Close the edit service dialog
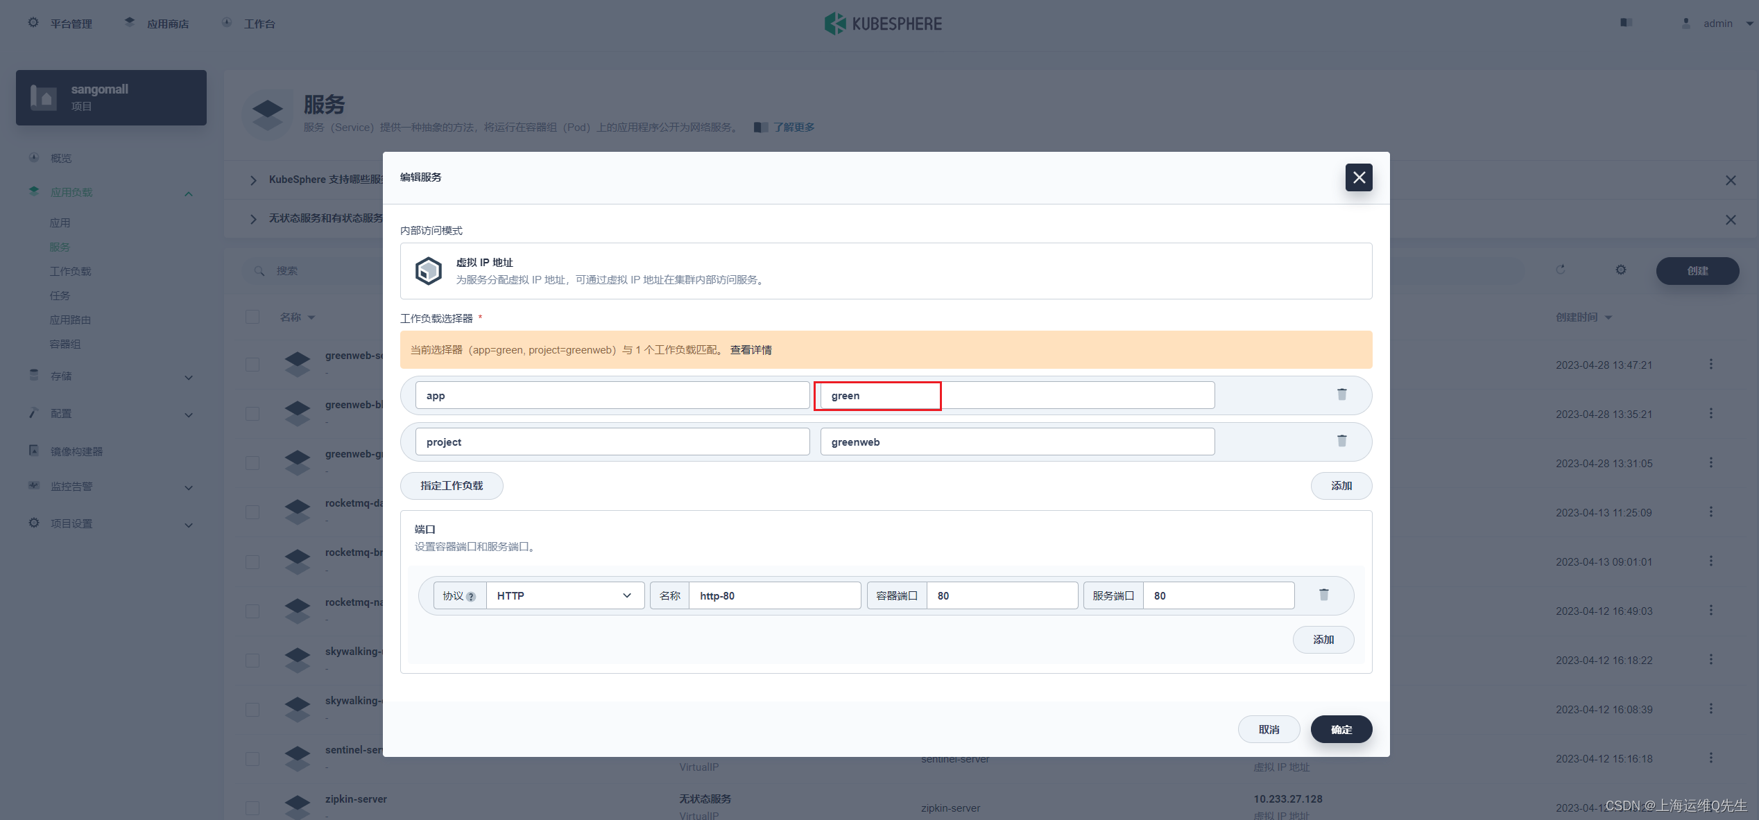 pyautogui.click(x=1359, y=177)
